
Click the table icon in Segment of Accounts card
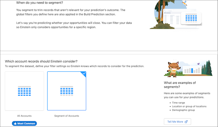pos(67,91)
